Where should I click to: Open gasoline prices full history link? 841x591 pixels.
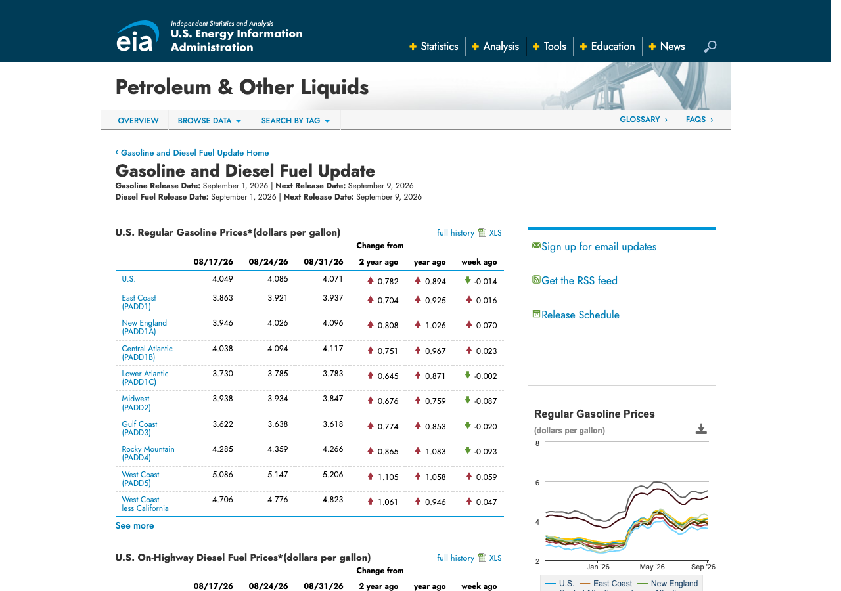click(x=455, y=233)
